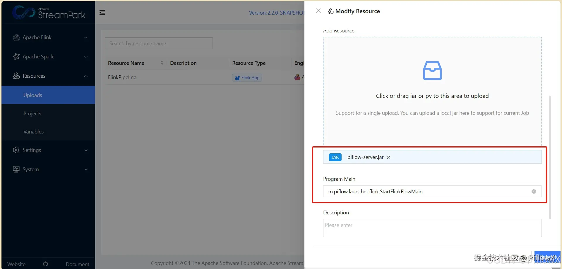Click the upload inbox icon
The height and width of the screenshot is (269, 562).
tap(432, 70)
